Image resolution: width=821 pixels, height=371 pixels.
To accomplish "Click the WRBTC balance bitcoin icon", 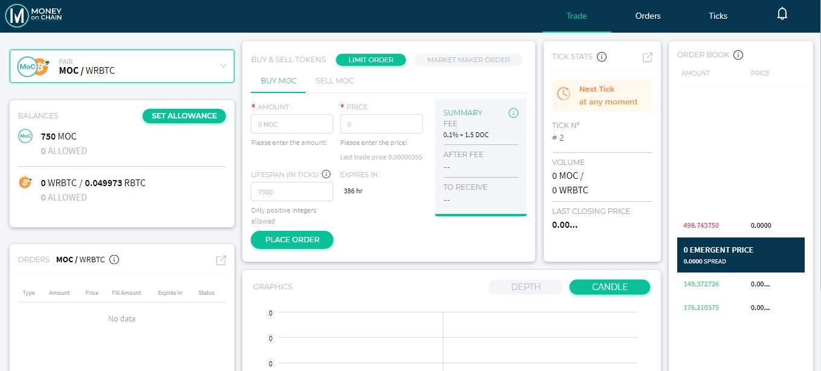I will 25,182.
